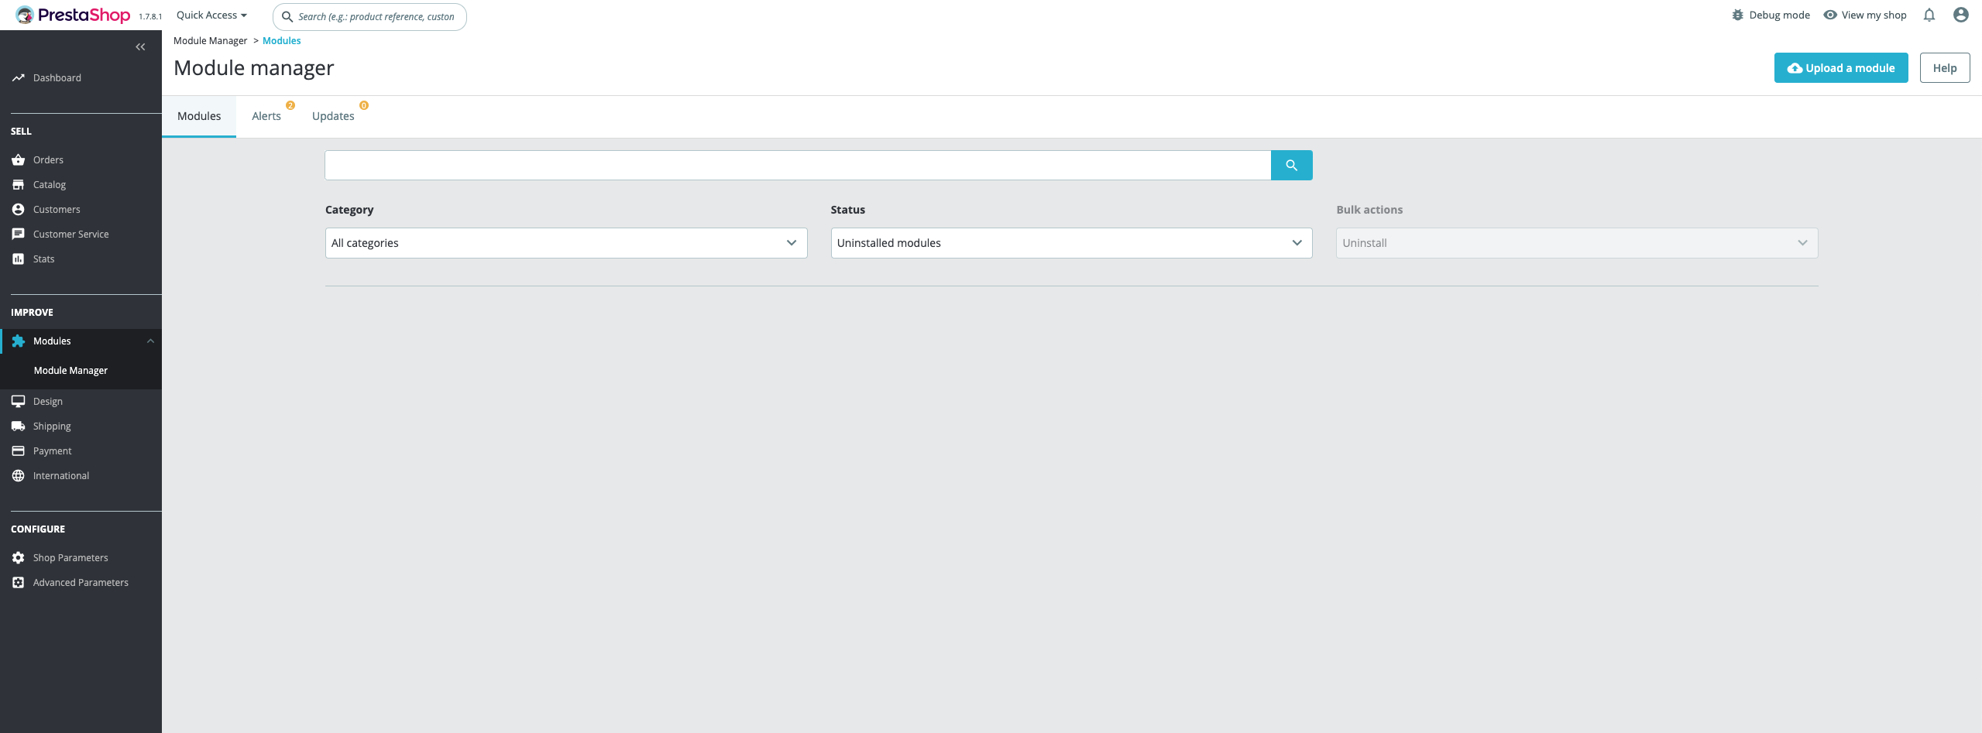Screen dimensions: 1982x733
Task: Click the Advanced Parameters icon
Action: (19, 582)
